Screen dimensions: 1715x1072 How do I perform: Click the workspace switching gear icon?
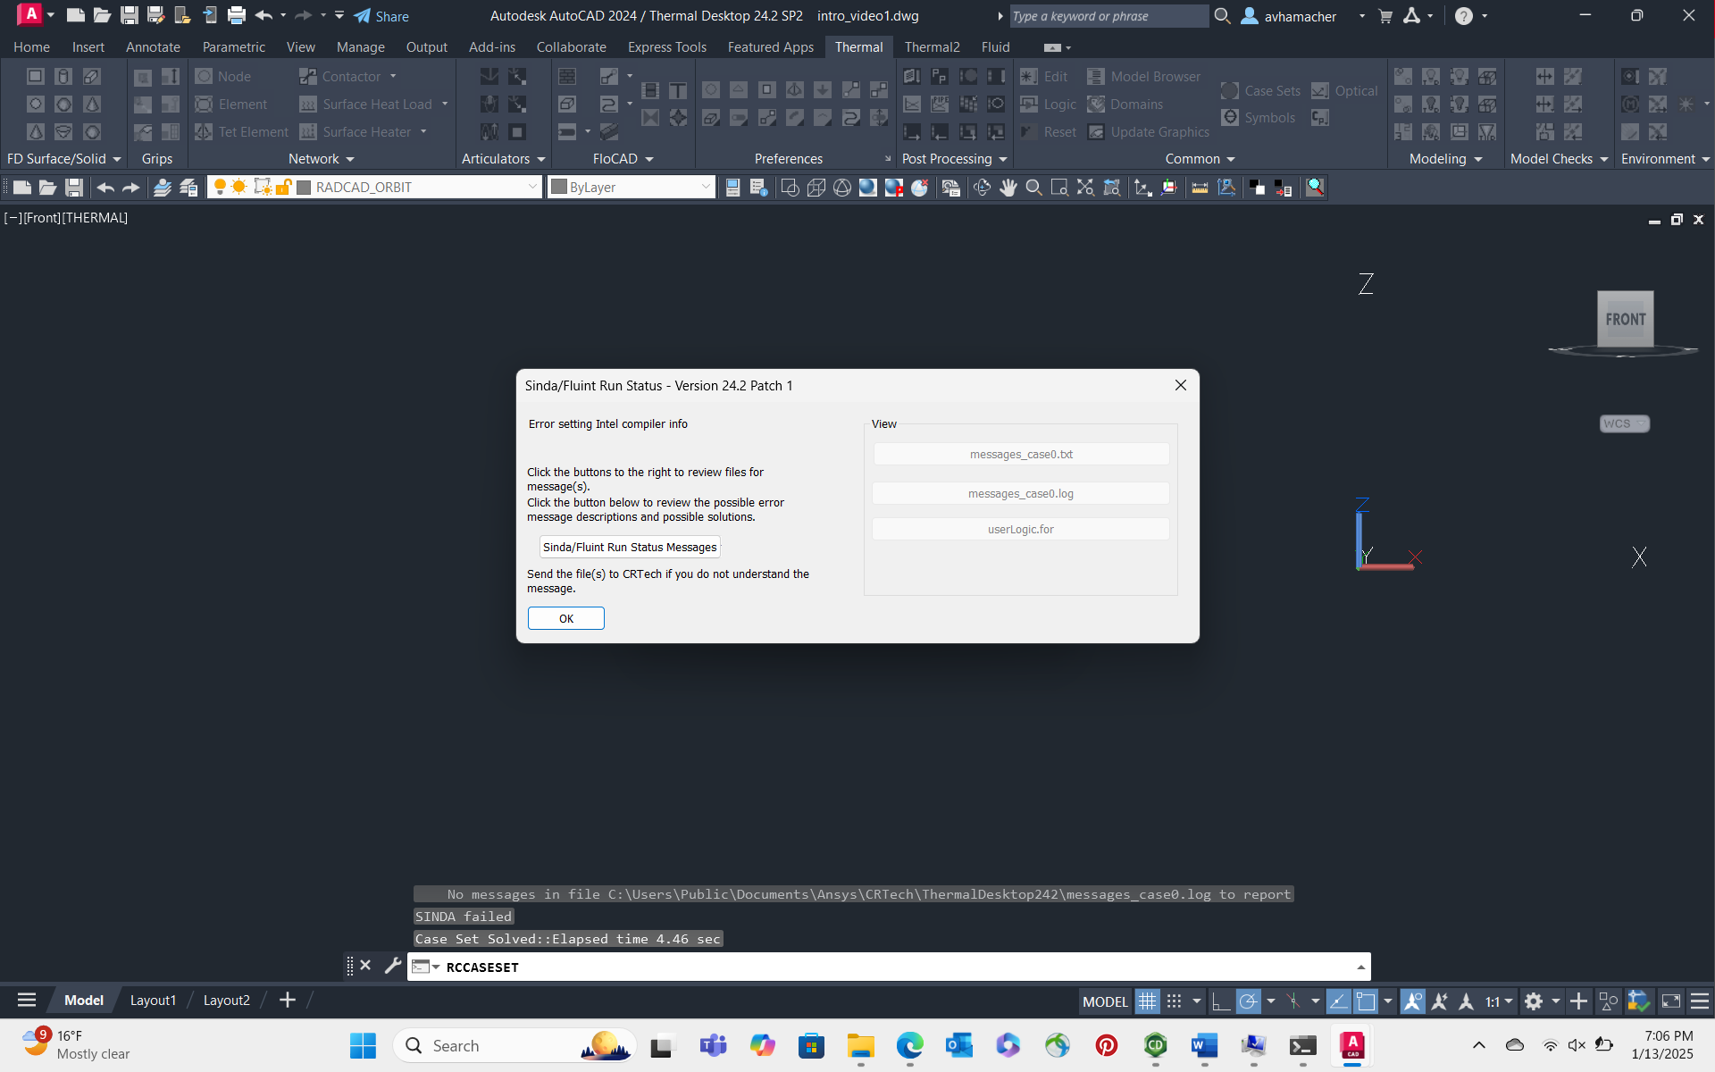[1534, 1001]
